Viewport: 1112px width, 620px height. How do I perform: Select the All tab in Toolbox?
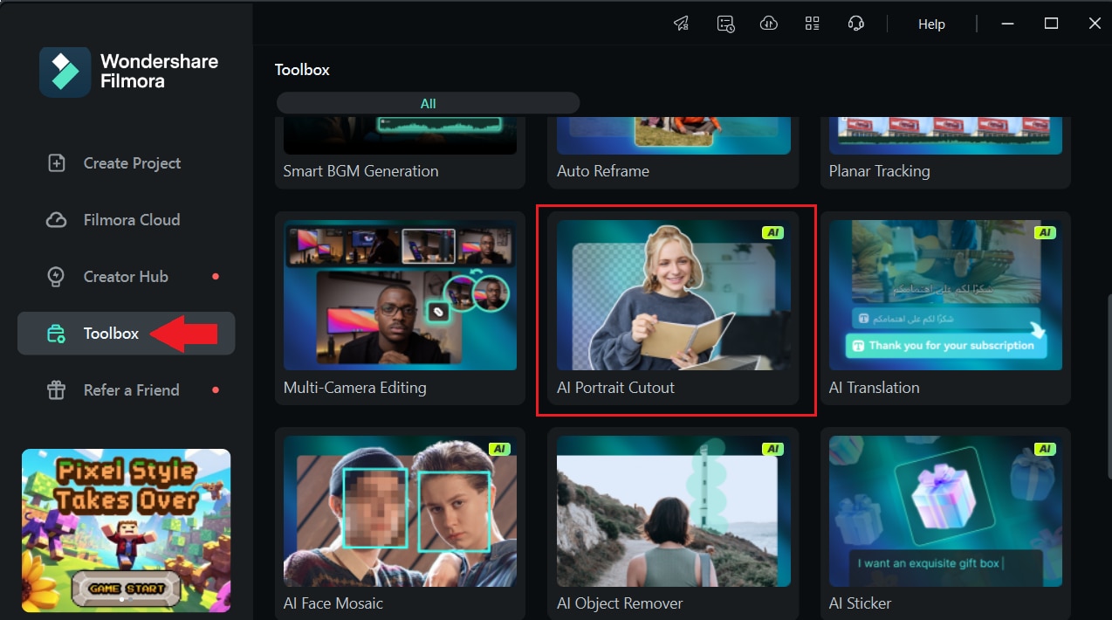[428, 103]
